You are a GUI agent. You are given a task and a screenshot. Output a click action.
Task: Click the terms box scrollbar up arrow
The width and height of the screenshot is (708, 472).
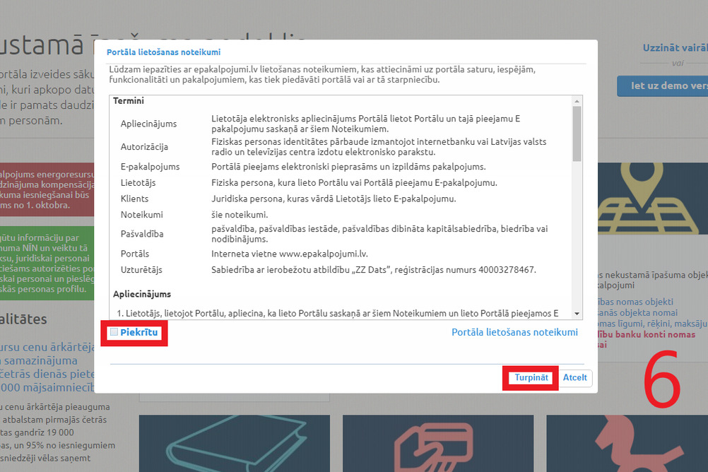click(577, 100)
